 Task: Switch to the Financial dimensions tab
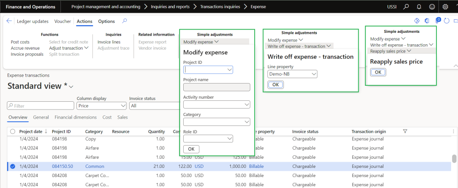(x=75, y=117)
